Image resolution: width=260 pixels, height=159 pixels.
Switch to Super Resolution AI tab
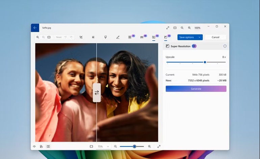[166, 37]
